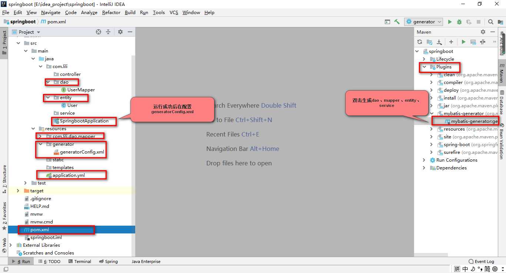Toggle the Favorites side tool window
506x273 pixels.
pyautogui.click(x=4, y=216)
